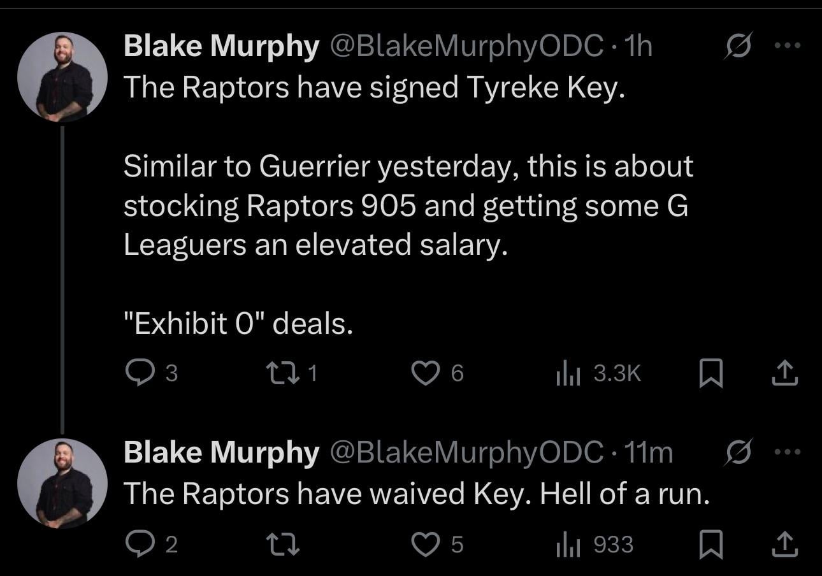Click Blake Murphy's profile picture
The image size is (822, 576).
coord(62,78)
